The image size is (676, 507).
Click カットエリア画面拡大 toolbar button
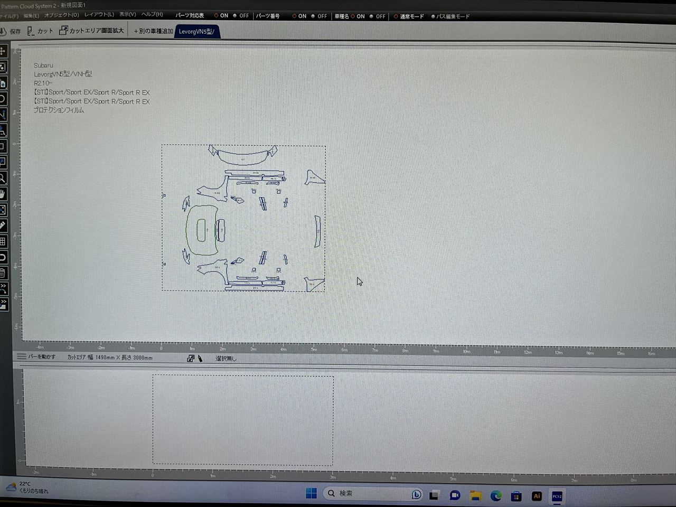(91, 31)
